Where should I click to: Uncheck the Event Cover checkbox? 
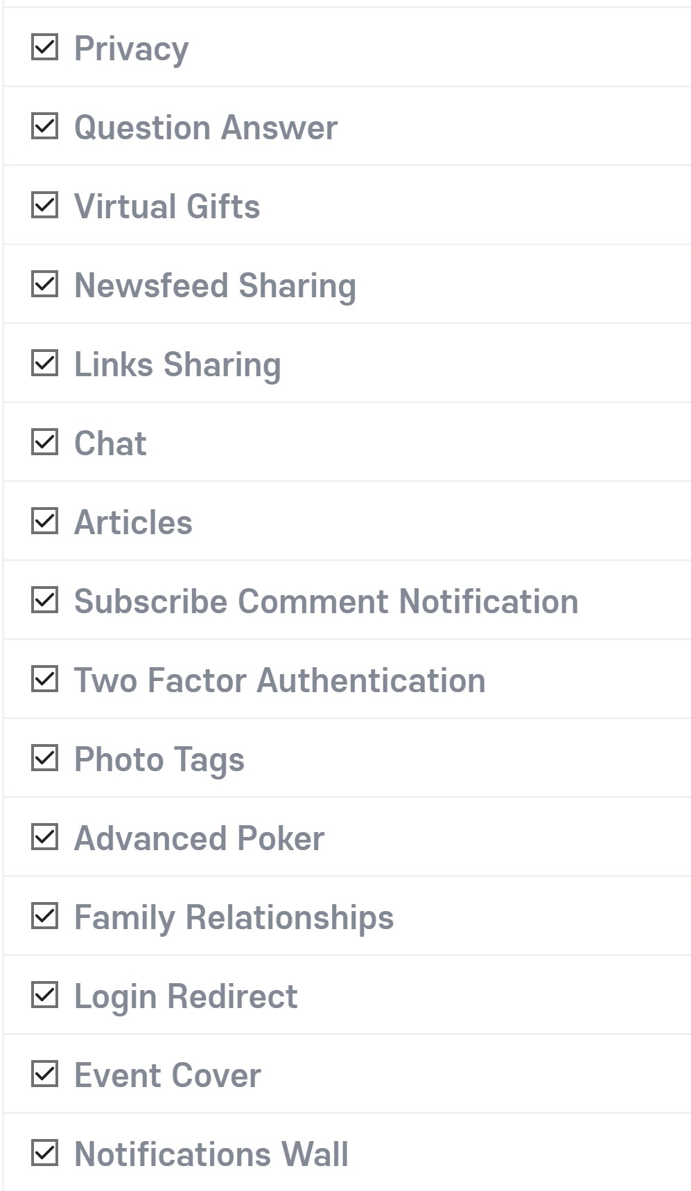[44, 1075]
